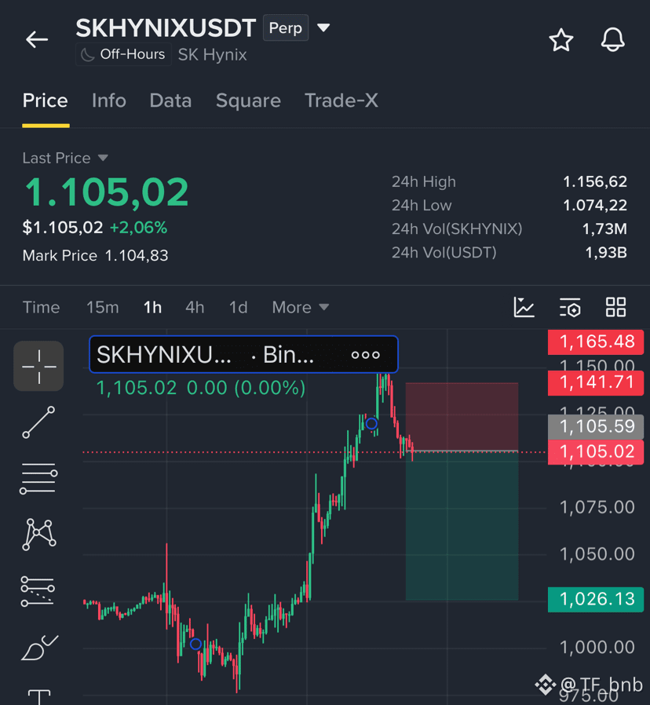Screen dimensions: 650x705
Task: Select the 1d interval
Action: pyautogui.click(x=238, y=308)
